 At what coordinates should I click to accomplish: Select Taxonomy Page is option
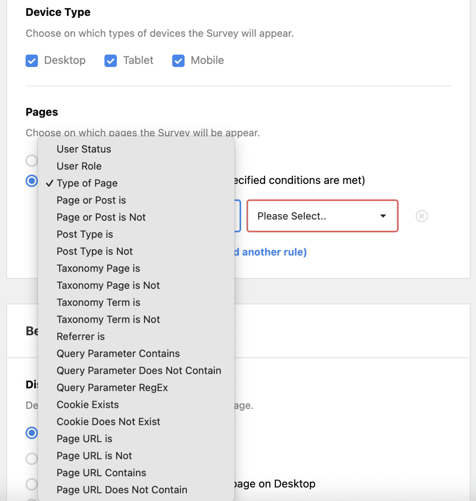[x=98, y=268]
